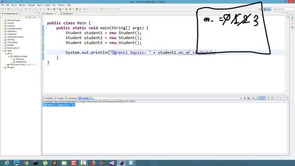The height and width of the screenshot is (166, 295).
Task: Expand the ArrayList project node
Action: click(x=3, y=26)
